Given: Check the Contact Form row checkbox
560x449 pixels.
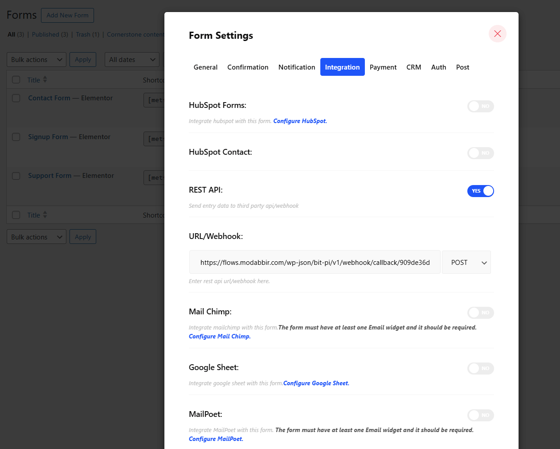Looking at the screenshot, I should 16,98.
